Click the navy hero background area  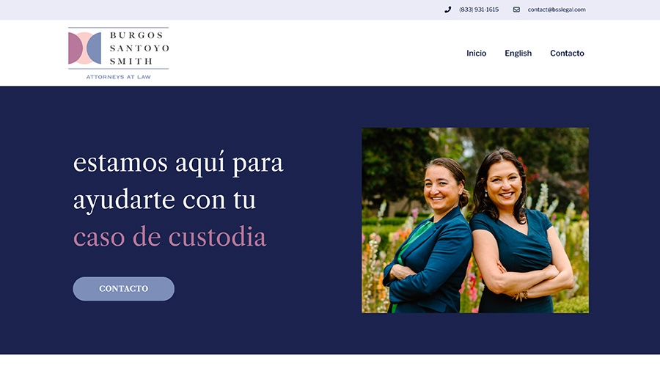(210, 328)
